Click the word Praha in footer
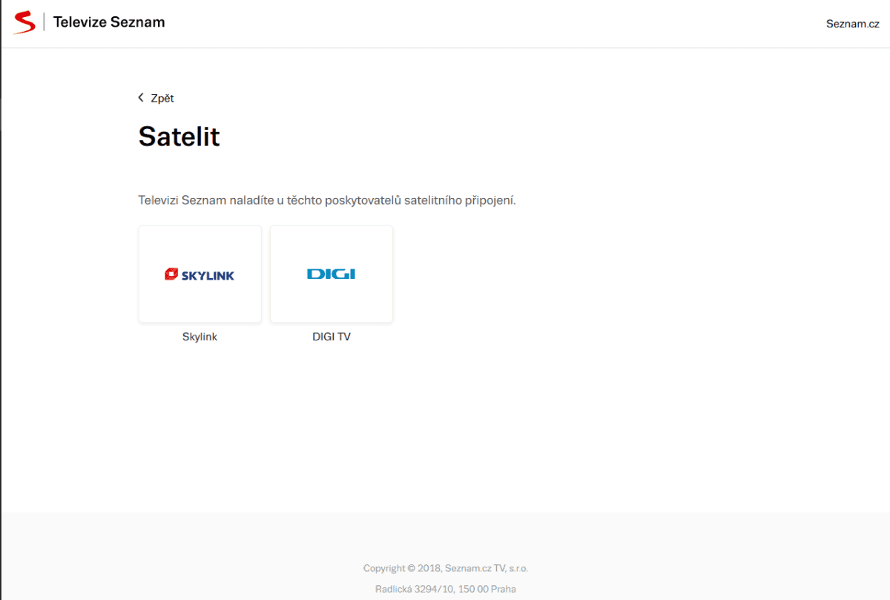 tap(503, 589)
